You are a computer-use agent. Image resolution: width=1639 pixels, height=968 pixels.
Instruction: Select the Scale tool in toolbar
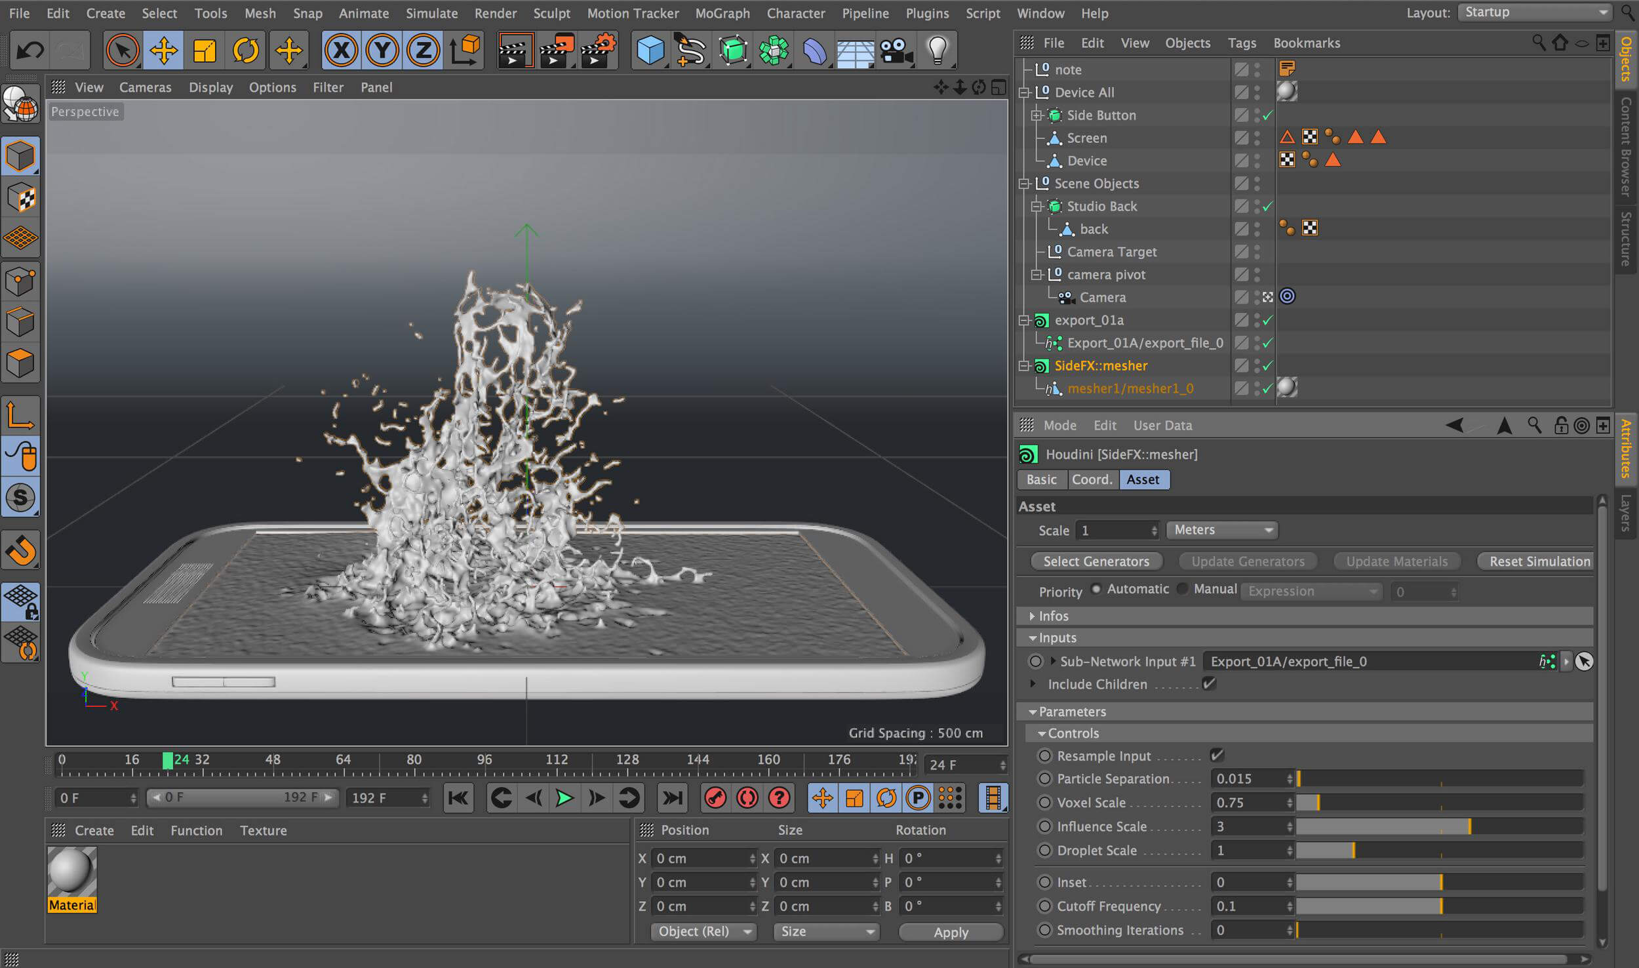[x=204, y=50]
